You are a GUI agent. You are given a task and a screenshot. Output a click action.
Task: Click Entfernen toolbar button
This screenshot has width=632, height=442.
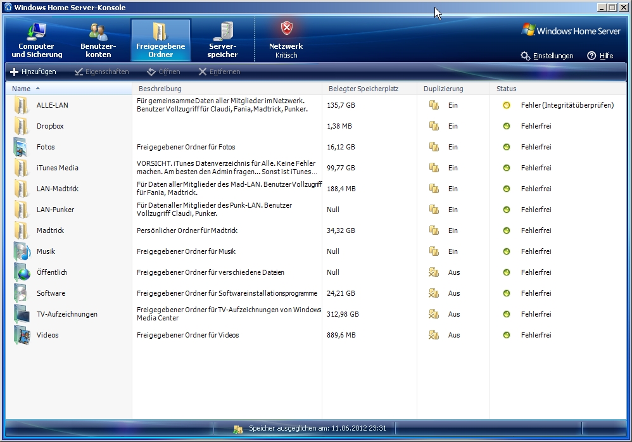point(219,72)
